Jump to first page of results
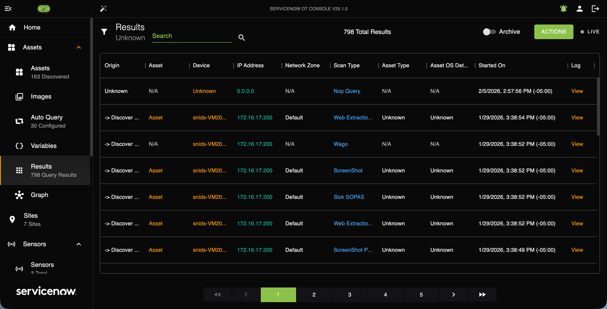The image size is (607, 309). point(218,295)
